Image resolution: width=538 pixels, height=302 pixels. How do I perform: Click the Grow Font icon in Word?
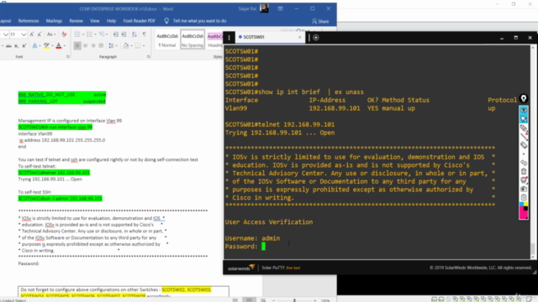click(32, 34)
